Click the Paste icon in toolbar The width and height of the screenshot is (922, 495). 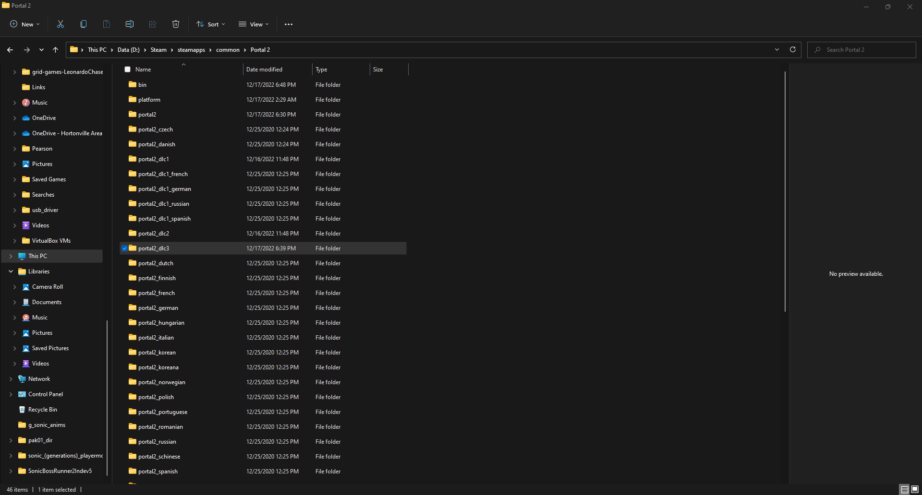[x=107, y=24]
